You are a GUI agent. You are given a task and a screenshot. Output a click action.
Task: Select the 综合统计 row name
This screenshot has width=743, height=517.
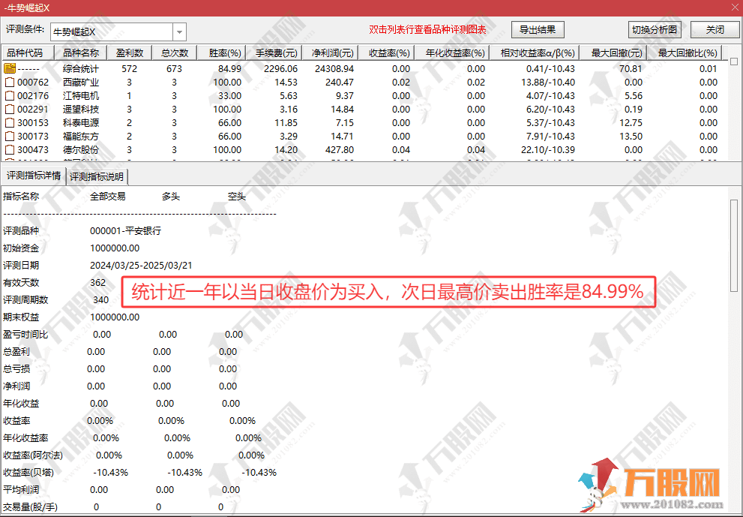[81, 69]
